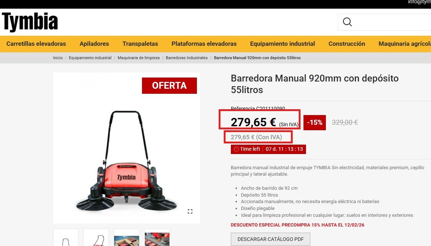Select the third thumbnail showing boxes
Image resolution: width=431 pixels, height=246 pixels.
[x=126, y=237]
